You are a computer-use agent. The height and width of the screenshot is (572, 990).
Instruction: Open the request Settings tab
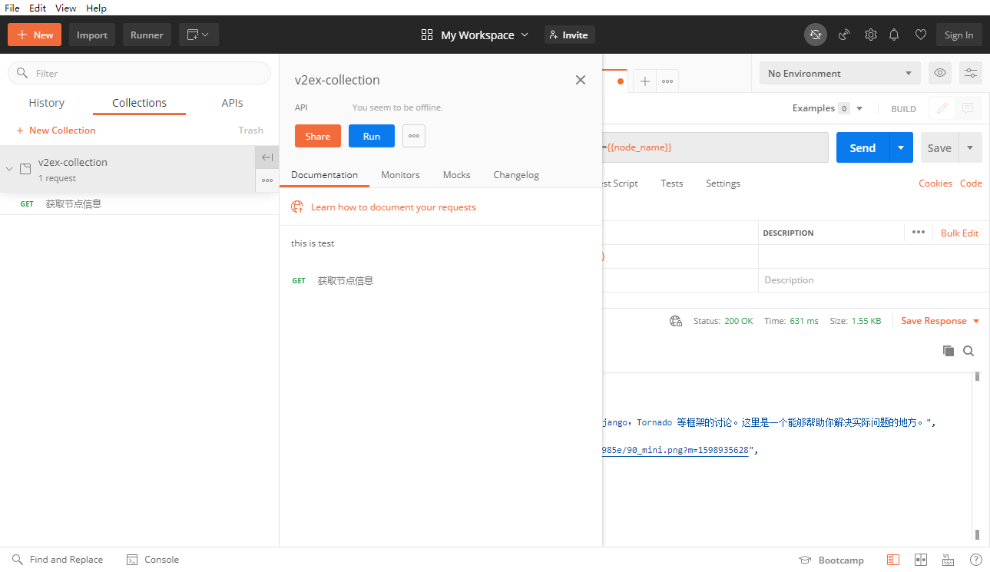[x=723, y=183]
